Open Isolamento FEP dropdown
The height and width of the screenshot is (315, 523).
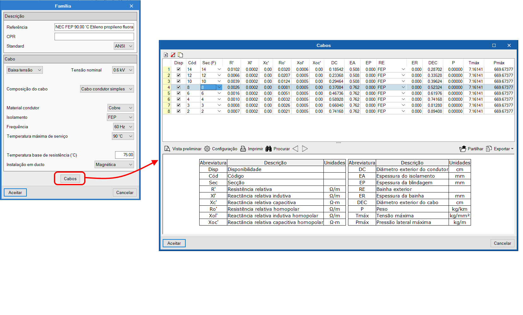pyautogui.click(x=120, y=117)
